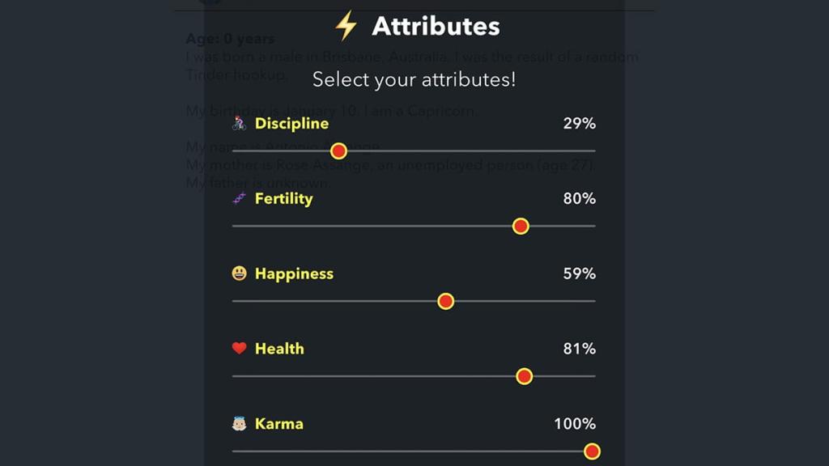Image resolution: width=829 pixels, height=466 pixels.
Task: Click the 29% Discipline value
Action: [580, 123]
